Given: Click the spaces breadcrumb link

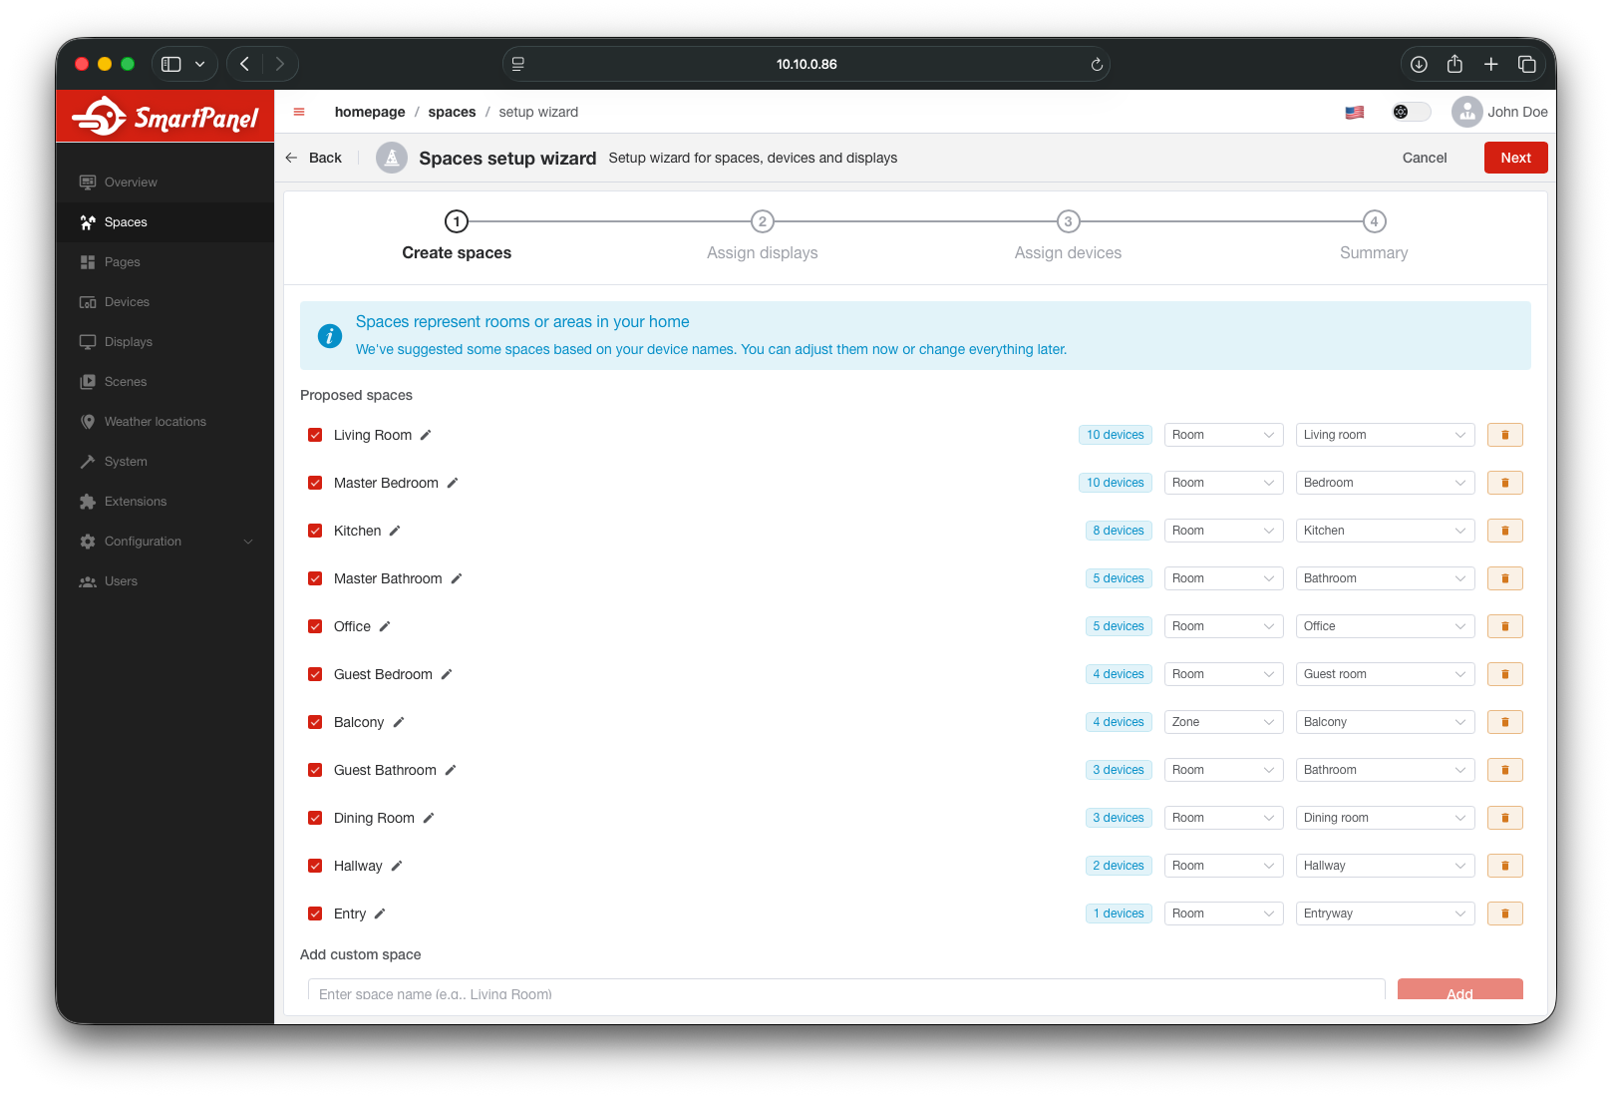Looking at the screenshot, I should (452, 112).
